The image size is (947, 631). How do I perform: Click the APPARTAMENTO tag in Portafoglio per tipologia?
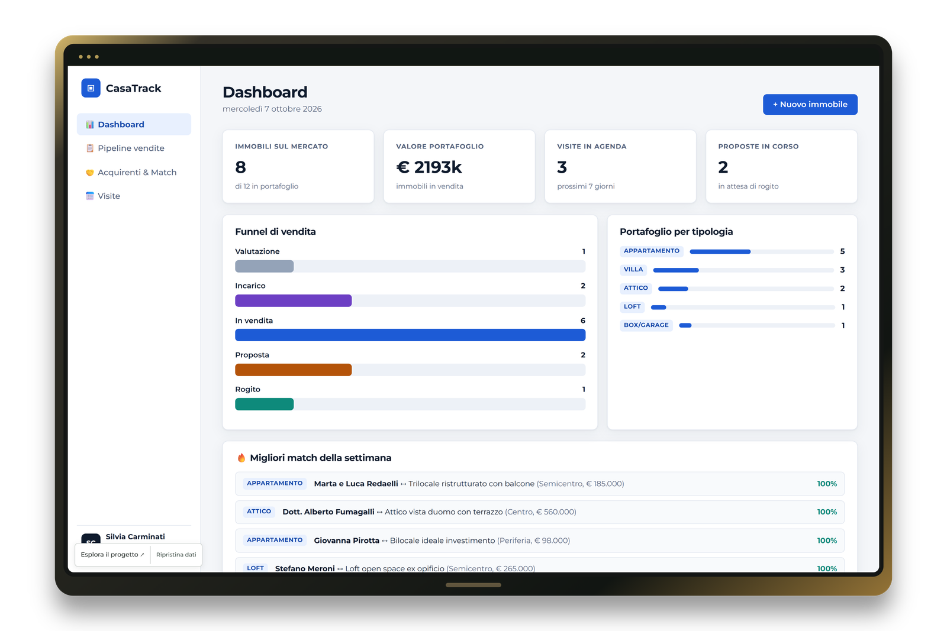(652, 251)
